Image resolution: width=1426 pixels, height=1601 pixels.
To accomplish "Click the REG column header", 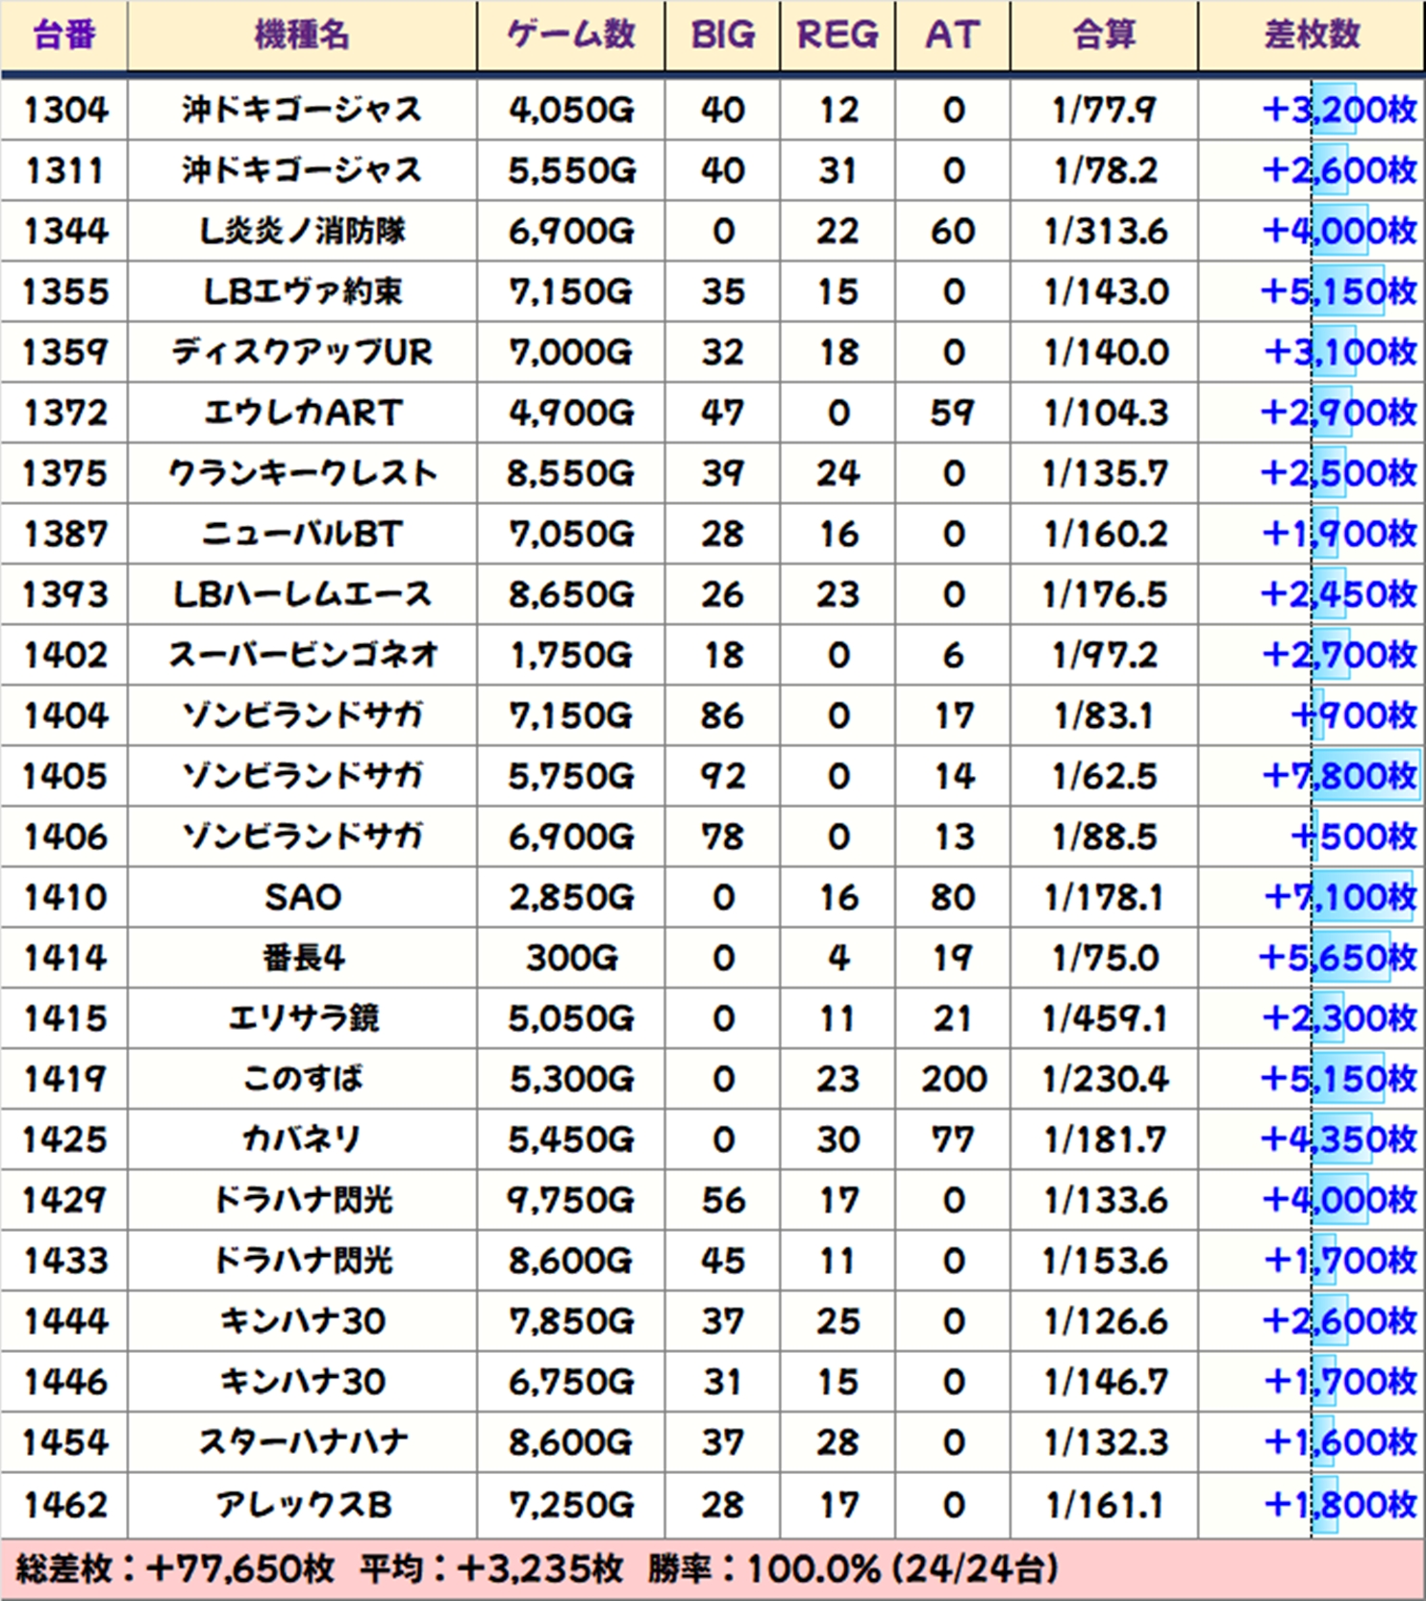I will (838, 36).
